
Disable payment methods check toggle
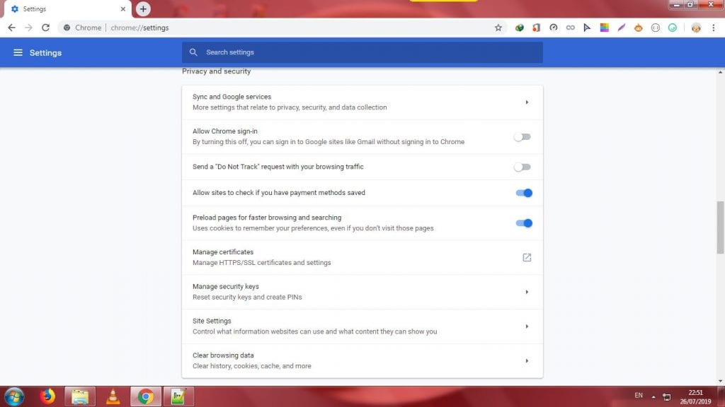[524, 193]
